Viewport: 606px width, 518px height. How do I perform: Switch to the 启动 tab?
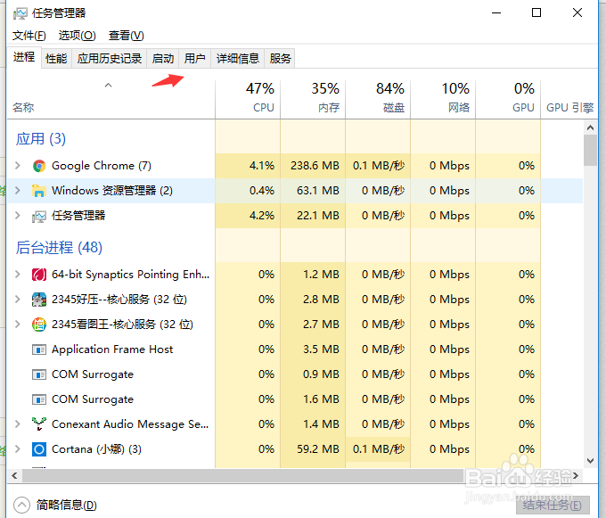tap(163, 59)
